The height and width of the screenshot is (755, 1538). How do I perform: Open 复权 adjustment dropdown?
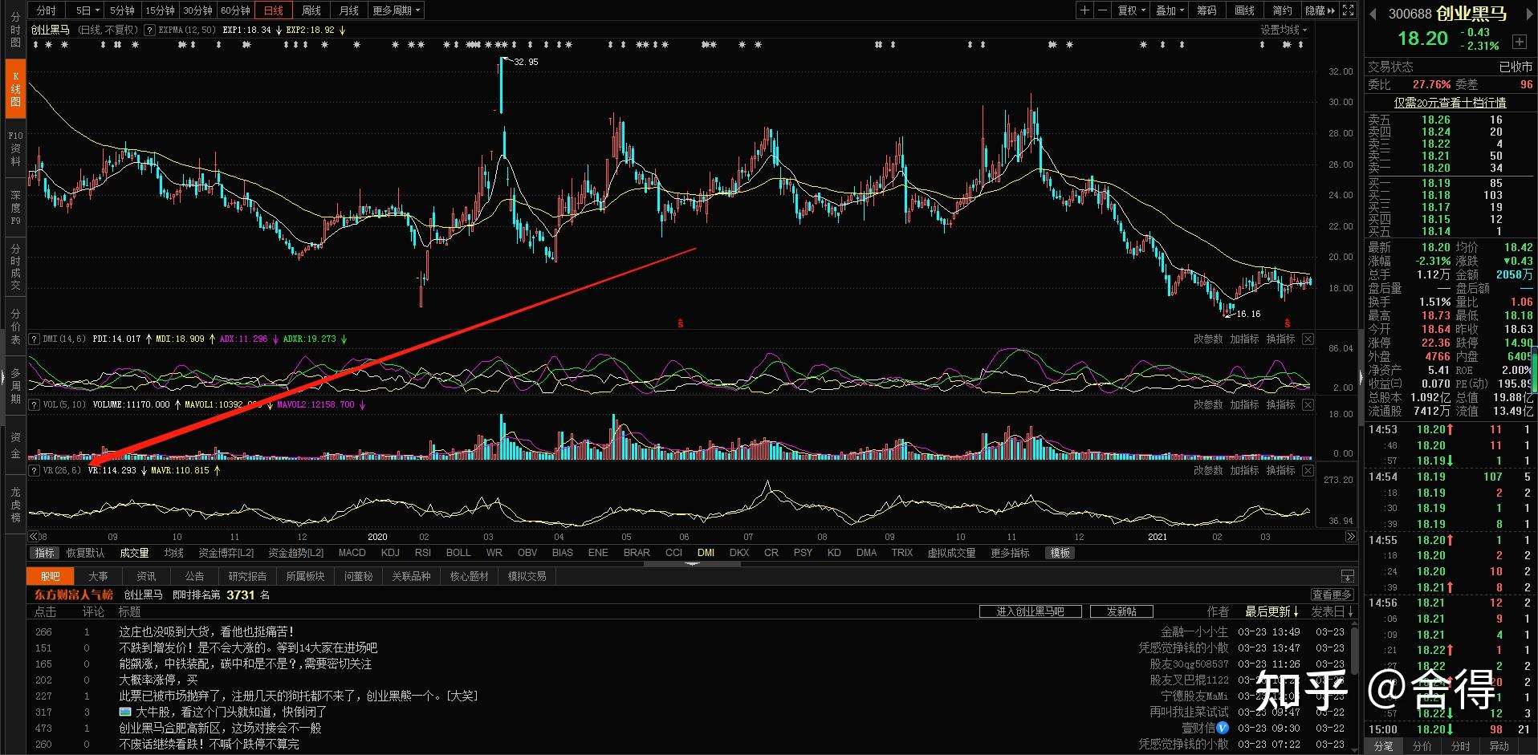pos(1131,10)
